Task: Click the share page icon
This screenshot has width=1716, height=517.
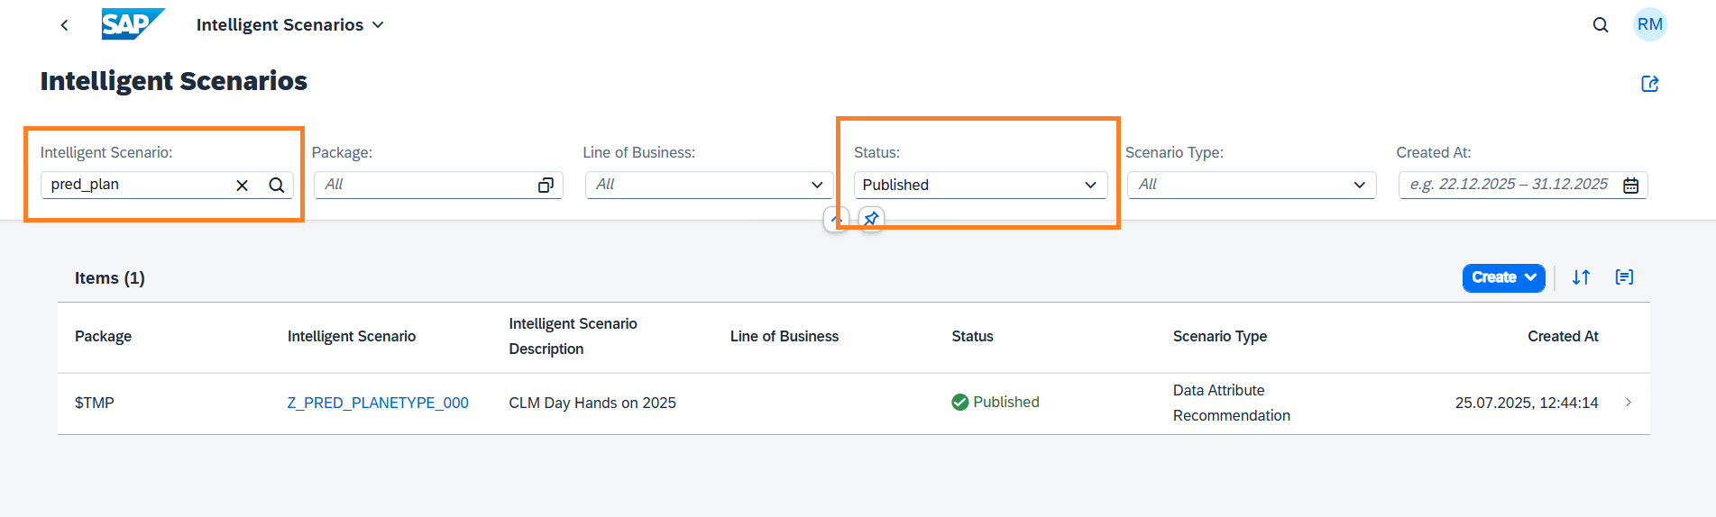Action: pyautogui.click(x=1649, y=84)
